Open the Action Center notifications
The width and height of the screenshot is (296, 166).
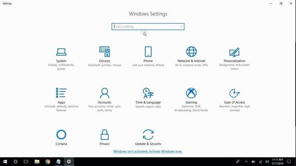tap(289, 162)
